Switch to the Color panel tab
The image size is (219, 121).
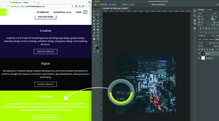pos(200,39)
